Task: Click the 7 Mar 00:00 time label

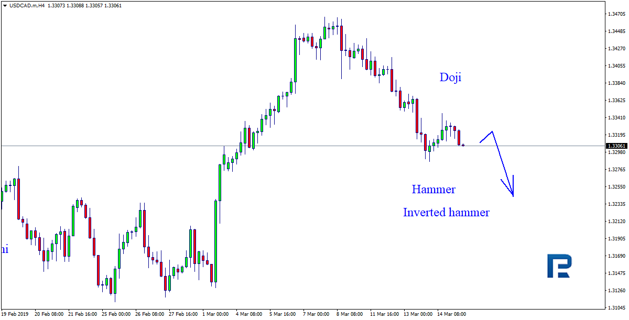Action: [316, 314]
